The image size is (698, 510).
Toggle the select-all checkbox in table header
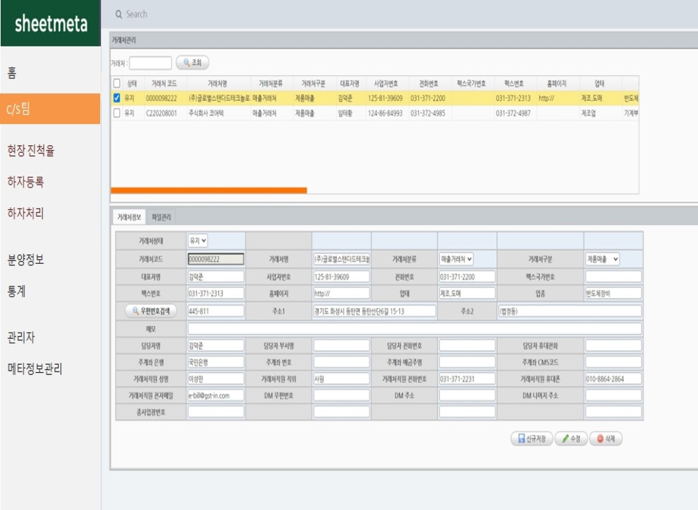point(117,83)
